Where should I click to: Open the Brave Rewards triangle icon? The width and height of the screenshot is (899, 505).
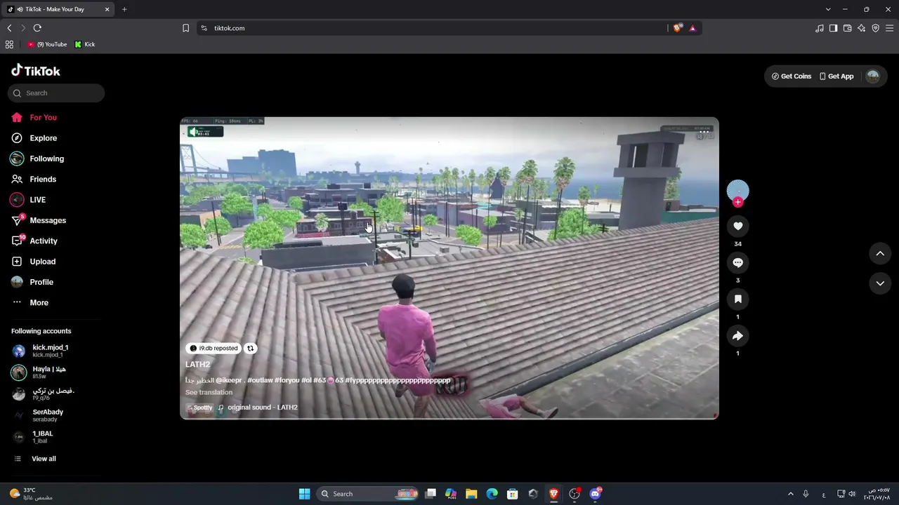(693, 28)
